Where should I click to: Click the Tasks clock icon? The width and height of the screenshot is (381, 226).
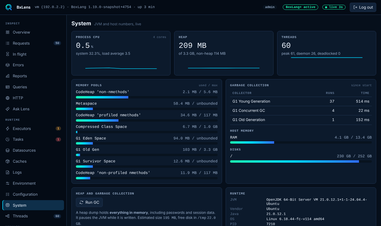pos(7,139)
